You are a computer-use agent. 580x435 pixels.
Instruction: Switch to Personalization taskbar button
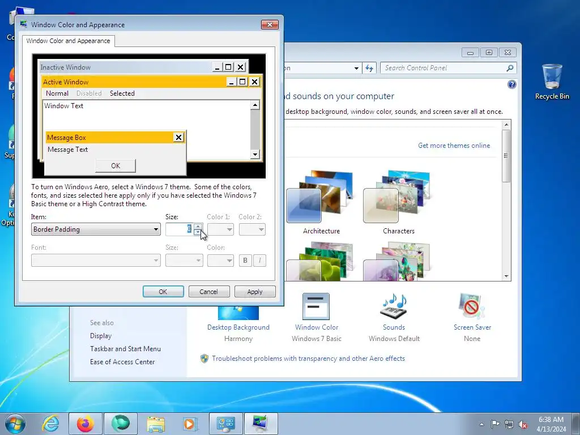261,424
